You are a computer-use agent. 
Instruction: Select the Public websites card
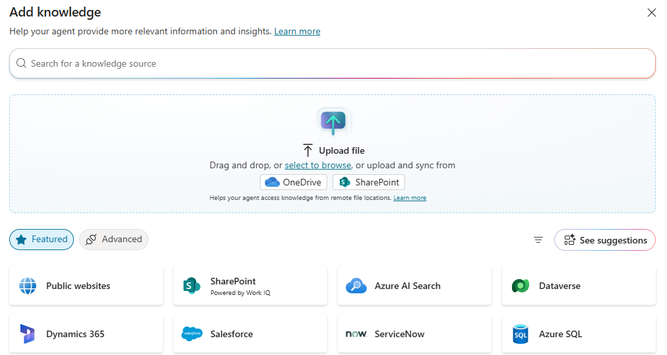pos(86,286)
